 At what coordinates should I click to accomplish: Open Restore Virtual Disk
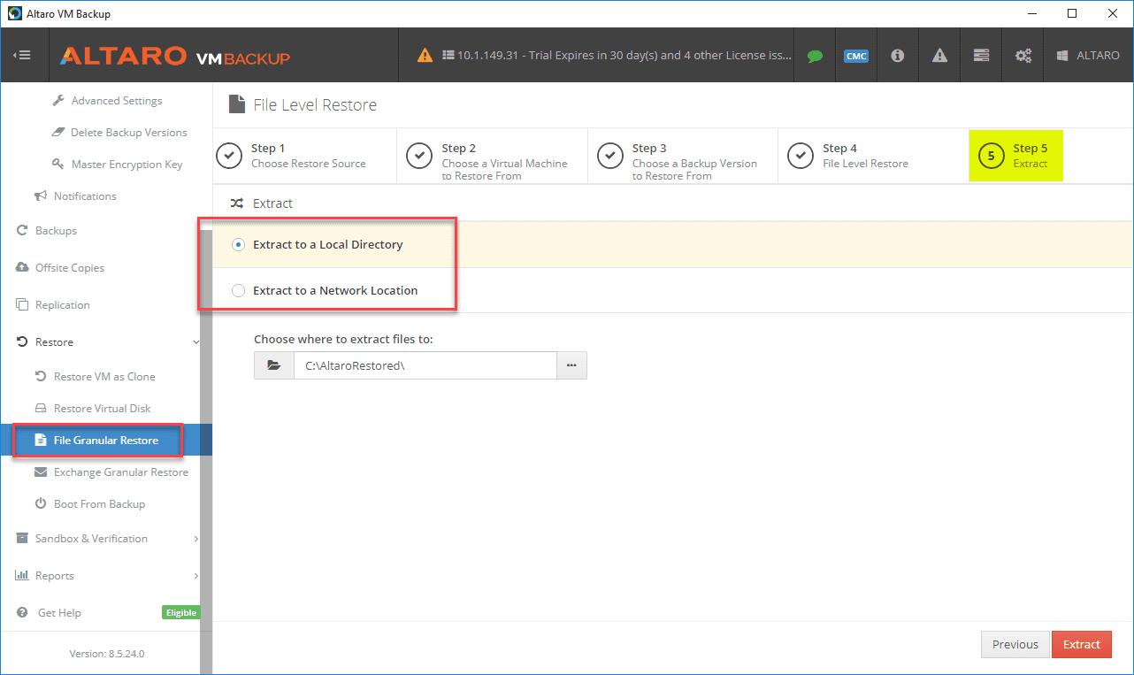(x=92, y=409)
